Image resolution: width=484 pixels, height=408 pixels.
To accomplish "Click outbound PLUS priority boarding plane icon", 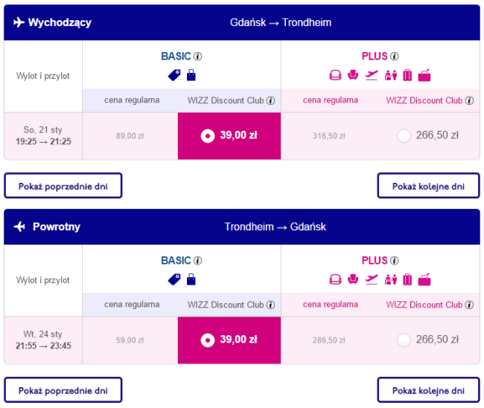I will point(372,75).
